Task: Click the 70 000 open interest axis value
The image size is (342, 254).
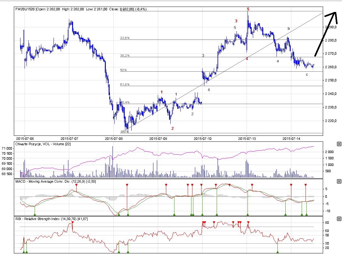Action: point(7,159)
